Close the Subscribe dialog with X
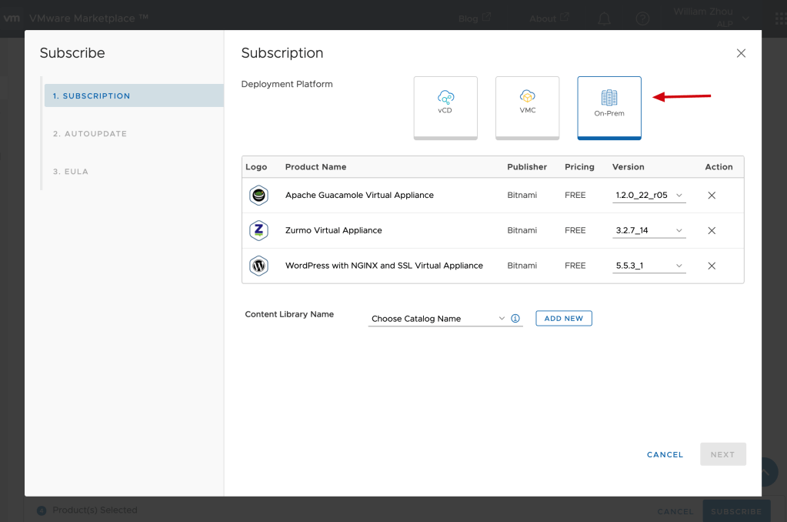 coord(741,53)
